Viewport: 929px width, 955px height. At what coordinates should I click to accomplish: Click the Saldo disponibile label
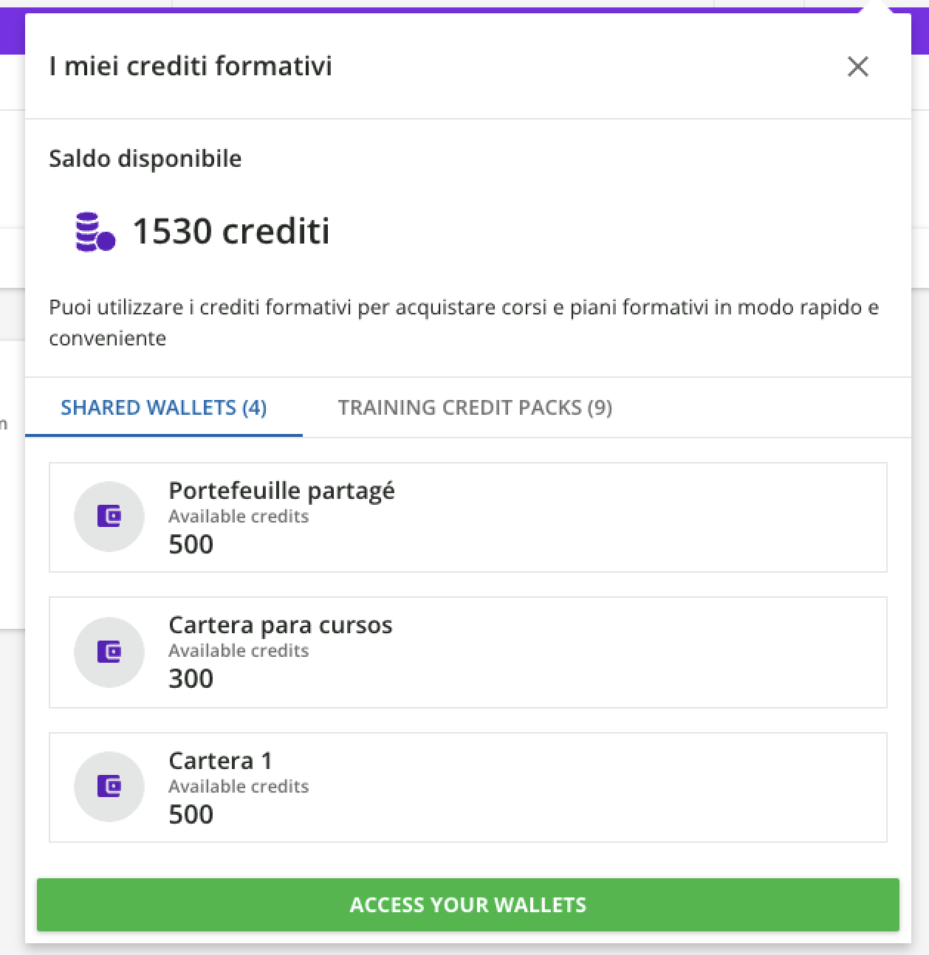145,159
